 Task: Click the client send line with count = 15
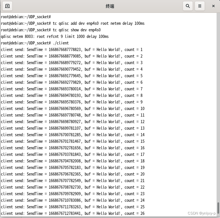[73, 141]
